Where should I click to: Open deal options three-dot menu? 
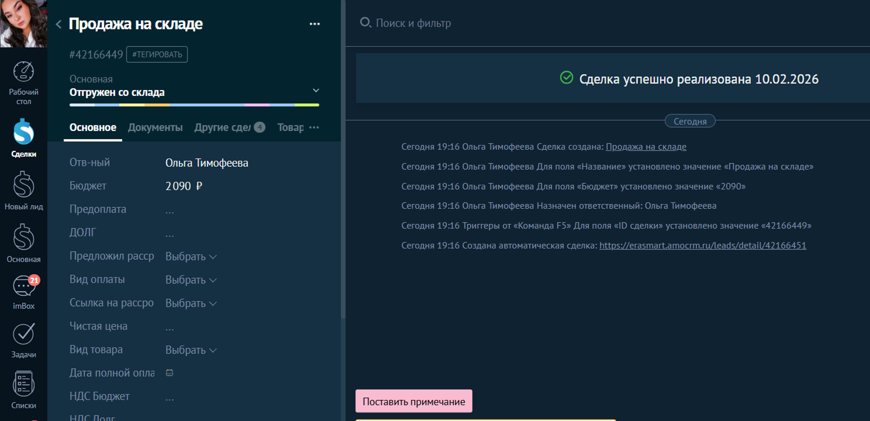[x=314, y=24]
